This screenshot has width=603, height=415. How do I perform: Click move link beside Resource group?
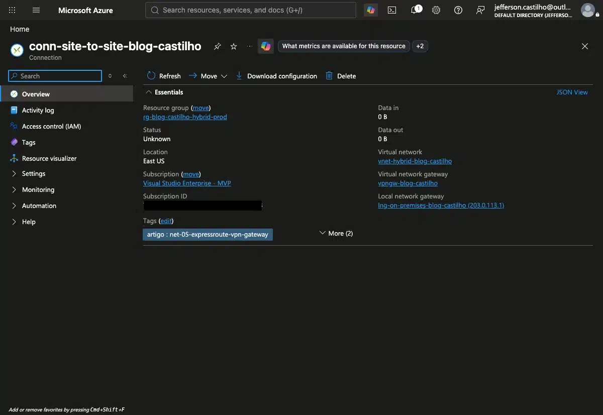(200, 108)
